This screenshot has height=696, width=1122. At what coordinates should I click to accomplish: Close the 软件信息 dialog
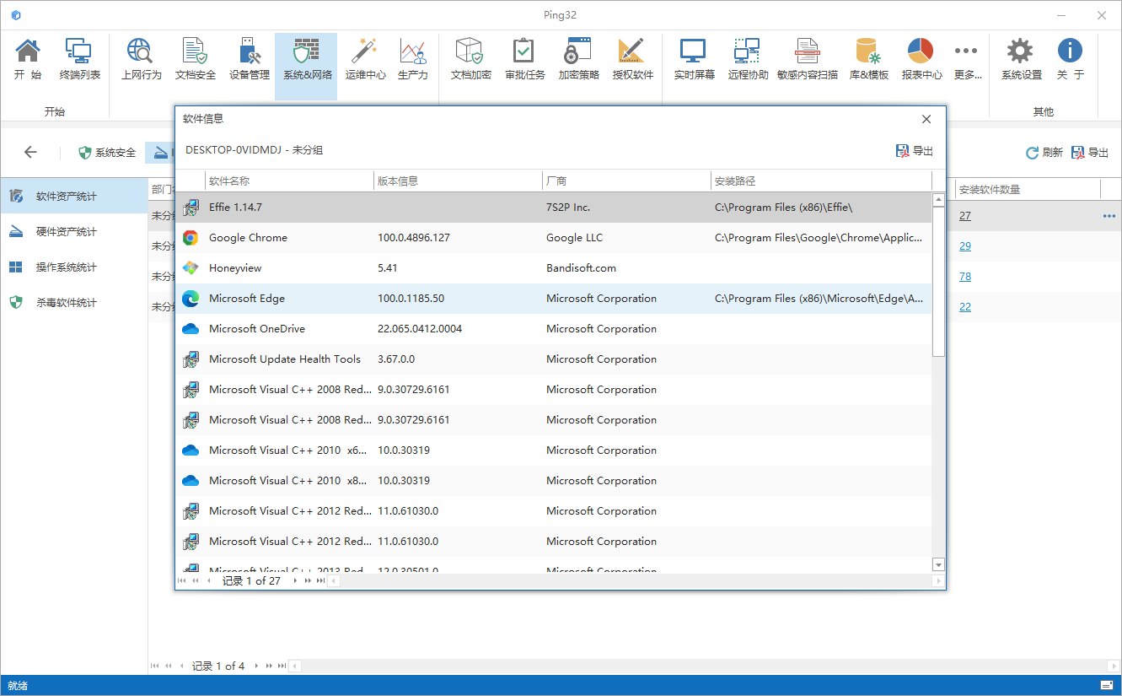click(926, 119)
